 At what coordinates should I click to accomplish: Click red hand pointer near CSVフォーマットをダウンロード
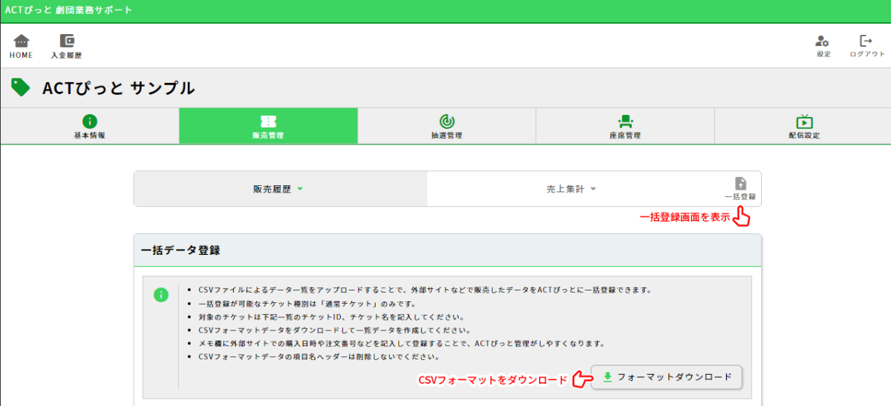(x=582, y=379)
